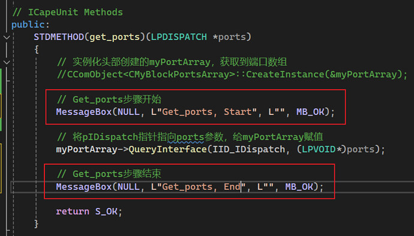Click the squiggly-underlined ports word in comment
Image resolution: width=414 pixels, height=236 pixels.
[x=190, y=137]
